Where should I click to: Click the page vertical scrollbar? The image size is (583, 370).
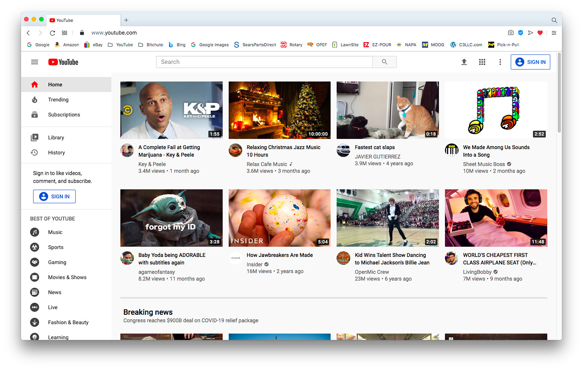click(x=559, y=93)
